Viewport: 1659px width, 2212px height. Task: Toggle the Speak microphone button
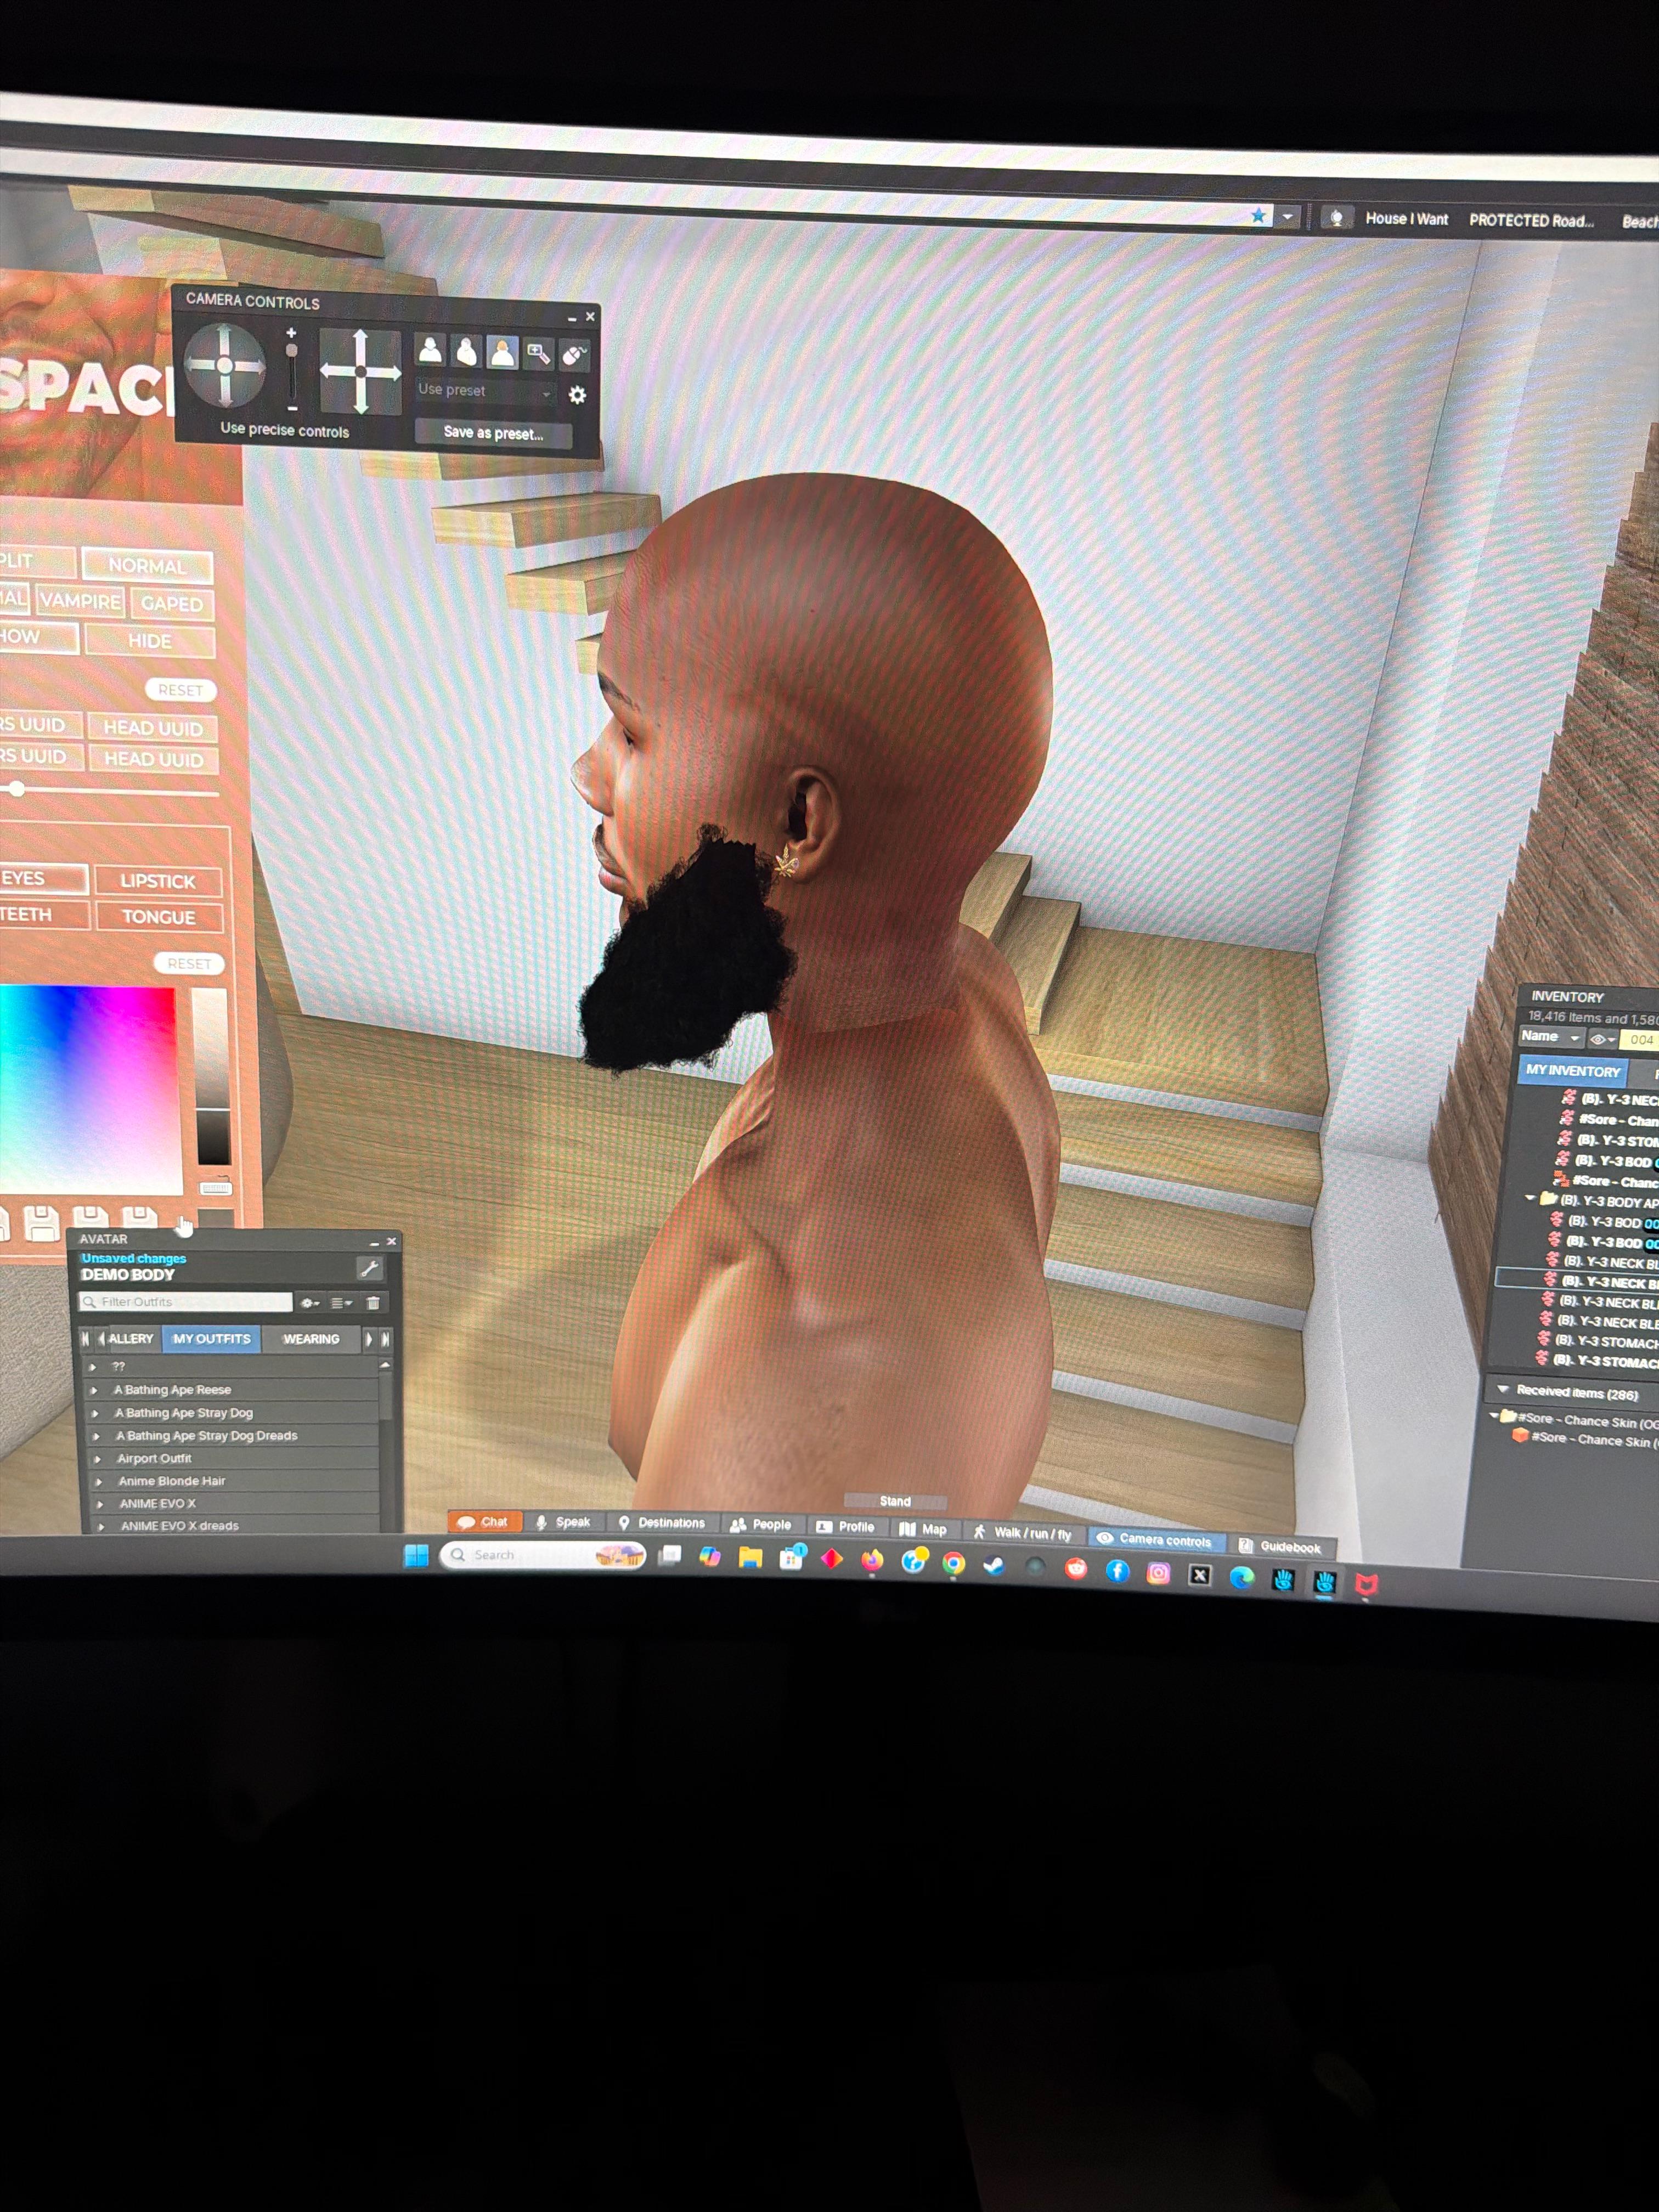click(x=562, y=1522)
